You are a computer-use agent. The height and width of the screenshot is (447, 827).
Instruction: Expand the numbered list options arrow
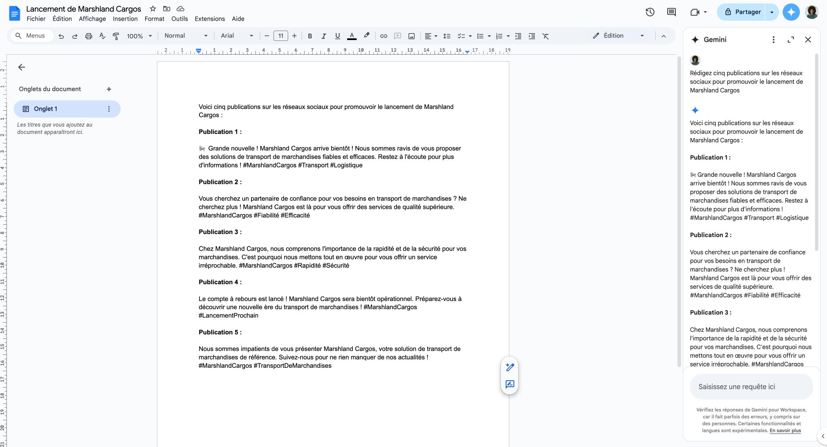point(508,36)
